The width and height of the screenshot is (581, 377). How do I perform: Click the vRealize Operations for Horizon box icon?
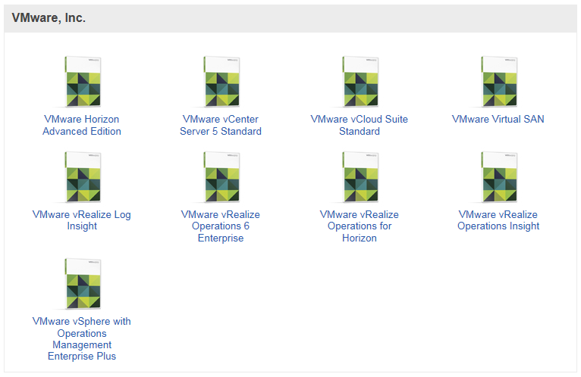360,177
